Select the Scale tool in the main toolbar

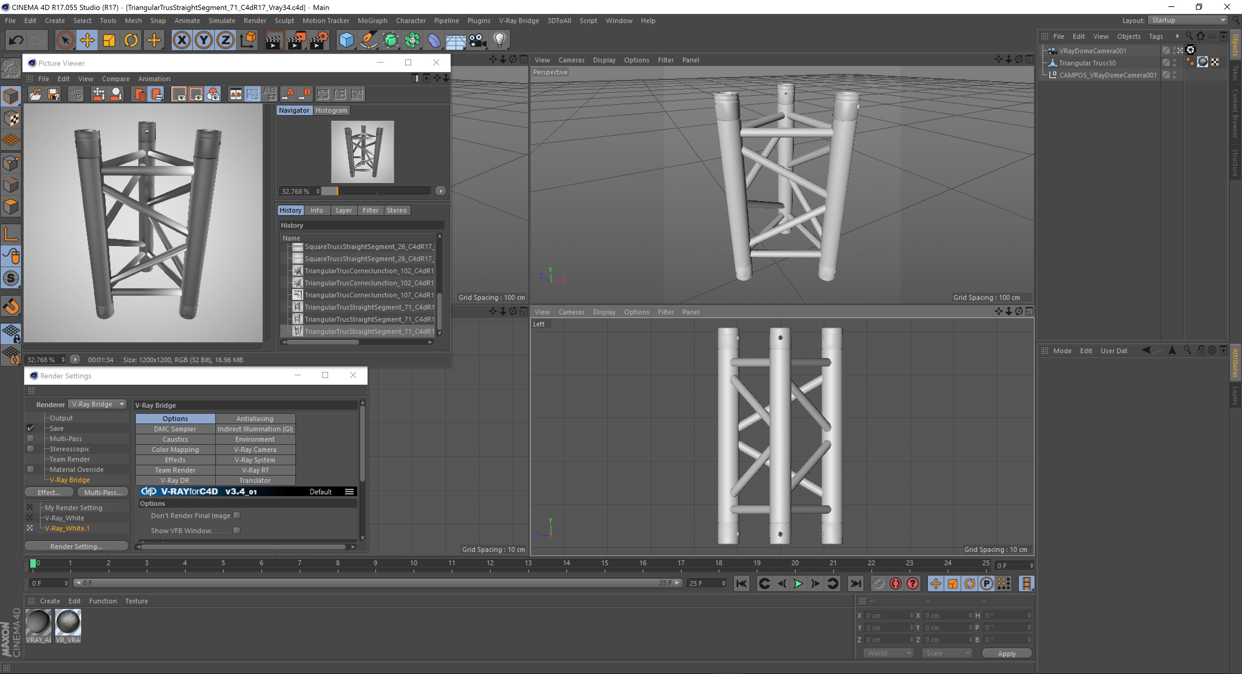click(109, 40)
